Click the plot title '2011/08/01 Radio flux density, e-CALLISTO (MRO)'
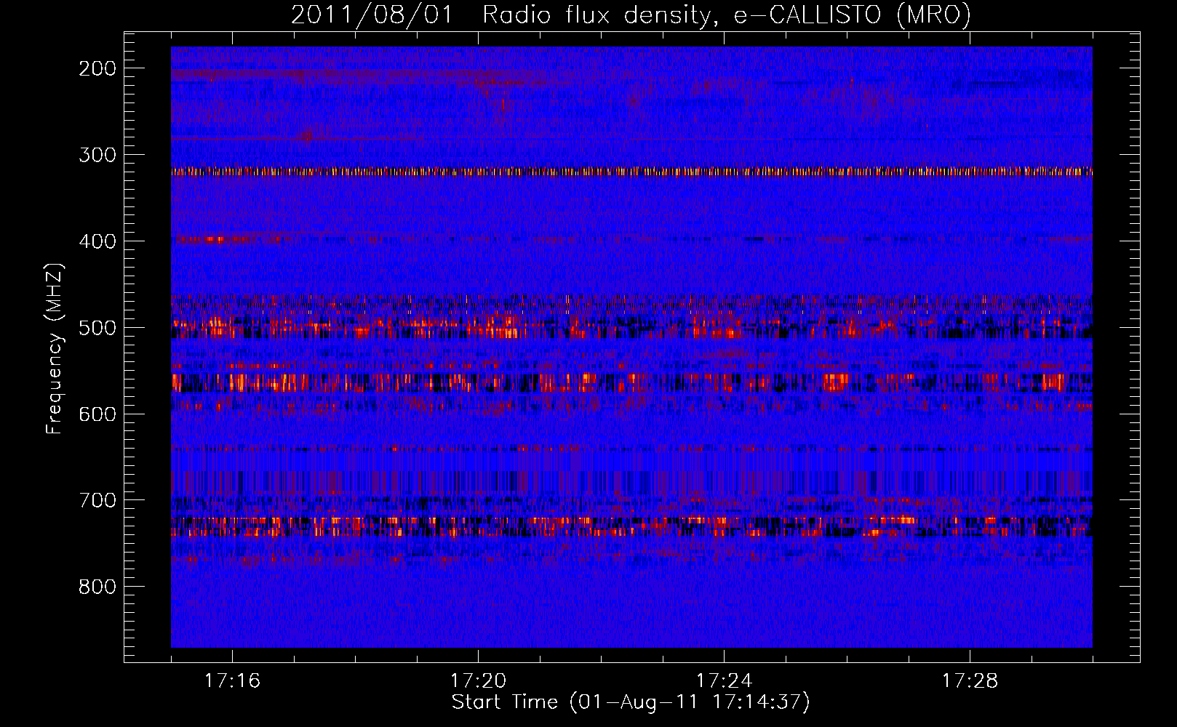The width and height of the screenshot is (1177, 727). click(x=631, y=15)
